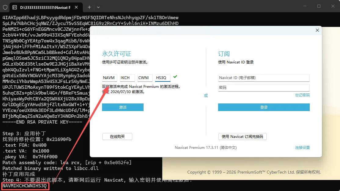Select the IKCH license key box
This screenshot has height=191, width=340.
pos(127,78)
